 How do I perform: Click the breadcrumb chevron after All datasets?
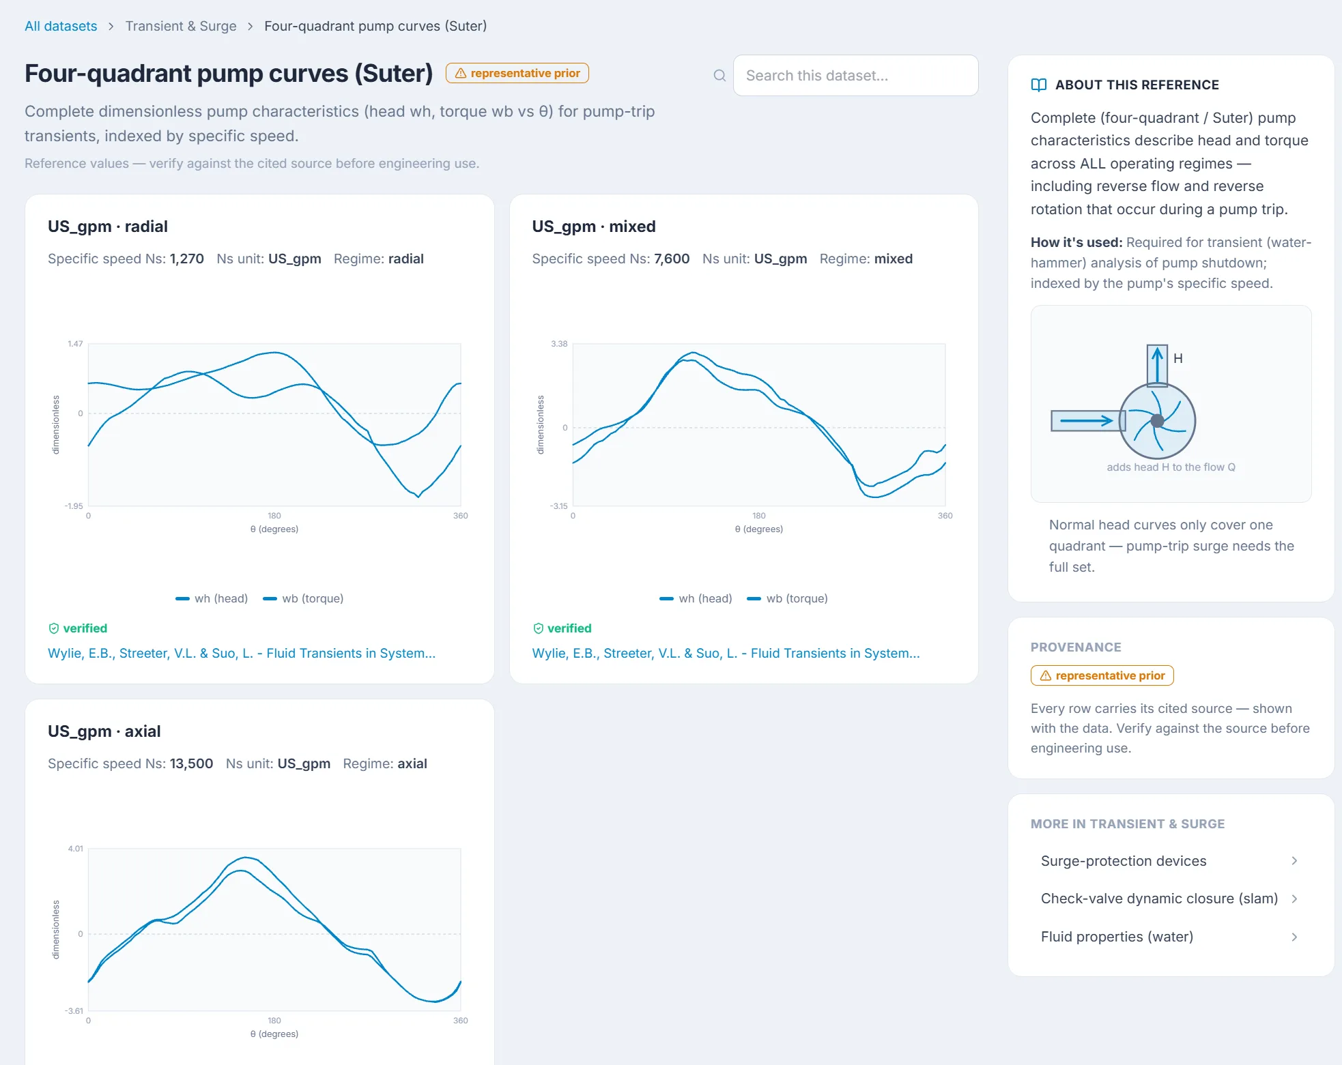(x=111, y=26)
